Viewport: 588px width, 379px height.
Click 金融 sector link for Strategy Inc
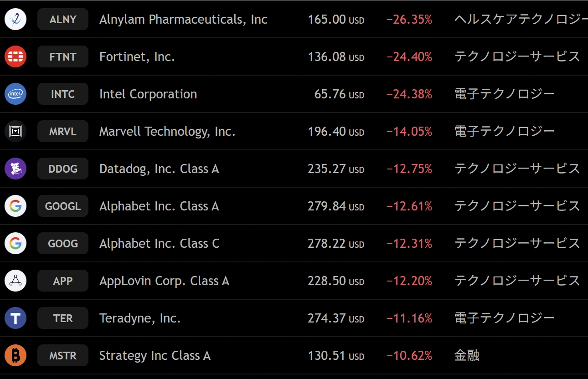[467, 355]
